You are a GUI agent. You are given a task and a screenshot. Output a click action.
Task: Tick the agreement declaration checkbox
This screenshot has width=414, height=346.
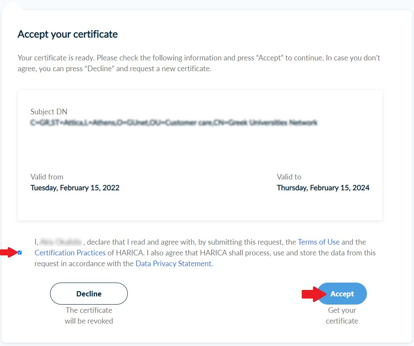(20, 253)
